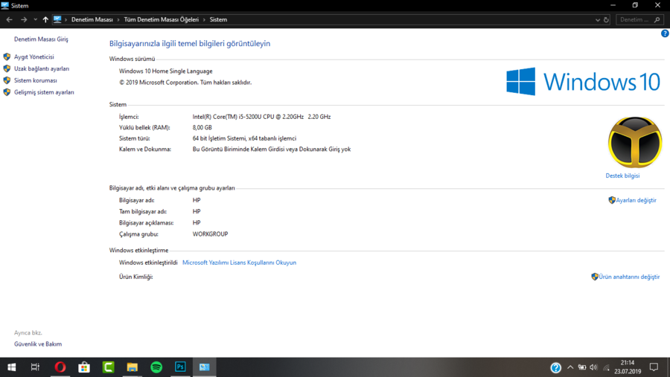This screenshot has width=670, height=377.
Task: Go forward using the navigation arrow
Action: pos(24,19)
